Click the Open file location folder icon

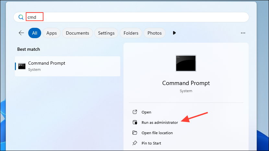click(135, 133)
